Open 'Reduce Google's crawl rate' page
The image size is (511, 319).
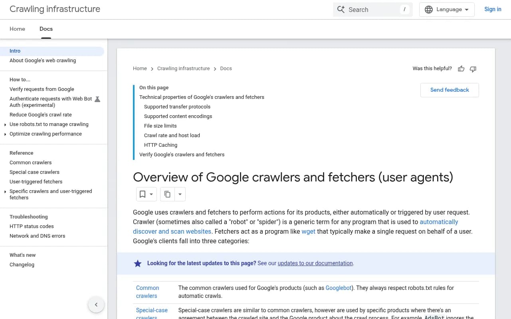pos(41,115)
